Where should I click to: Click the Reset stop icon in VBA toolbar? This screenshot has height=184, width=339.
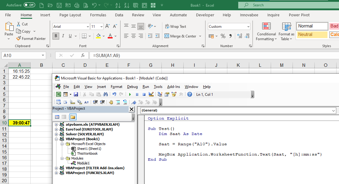(x=144, y=94)
